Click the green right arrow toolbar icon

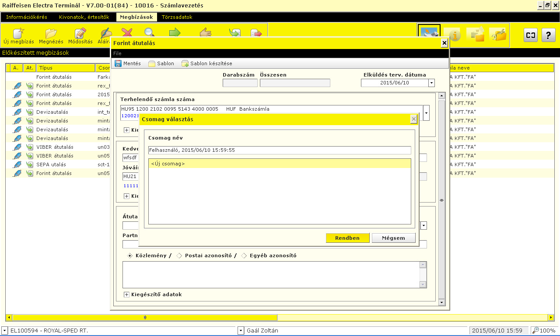click(x=175, y=33)
